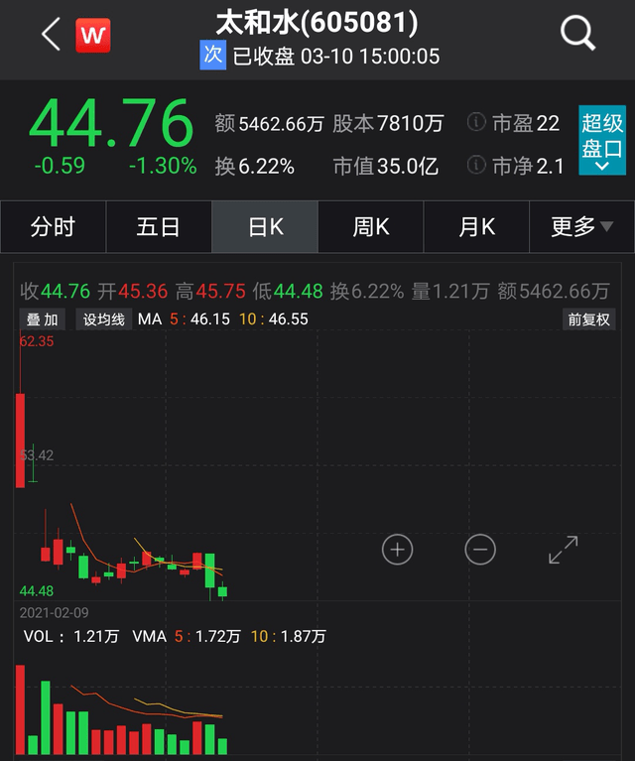
Task: Click the info icon beside 市盈
Action: (476, 122)
